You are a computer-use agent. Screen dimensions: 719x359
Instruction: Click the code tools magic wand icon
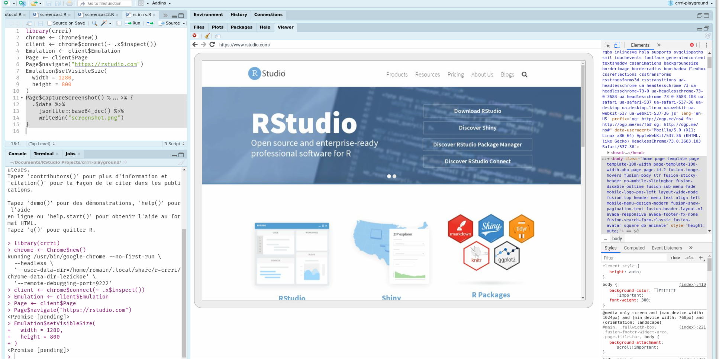(x=104, y=23)
